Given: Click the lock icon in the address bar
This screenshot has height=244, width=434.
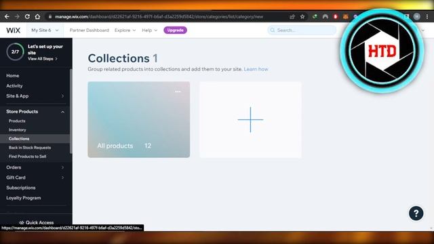Looking at the screenshot, I should [50, 16].
